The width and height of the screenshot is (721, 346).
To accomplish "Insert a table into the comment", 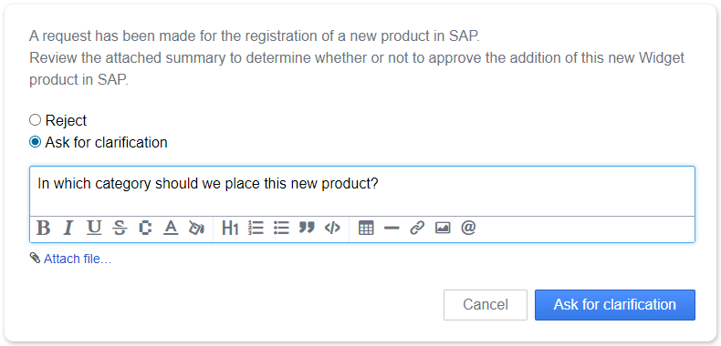I will [366, 228].
